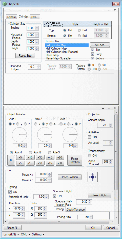Click the Camera Angle spinner arrows
Viewport: 122px width, 239px height.
point(111,125)
